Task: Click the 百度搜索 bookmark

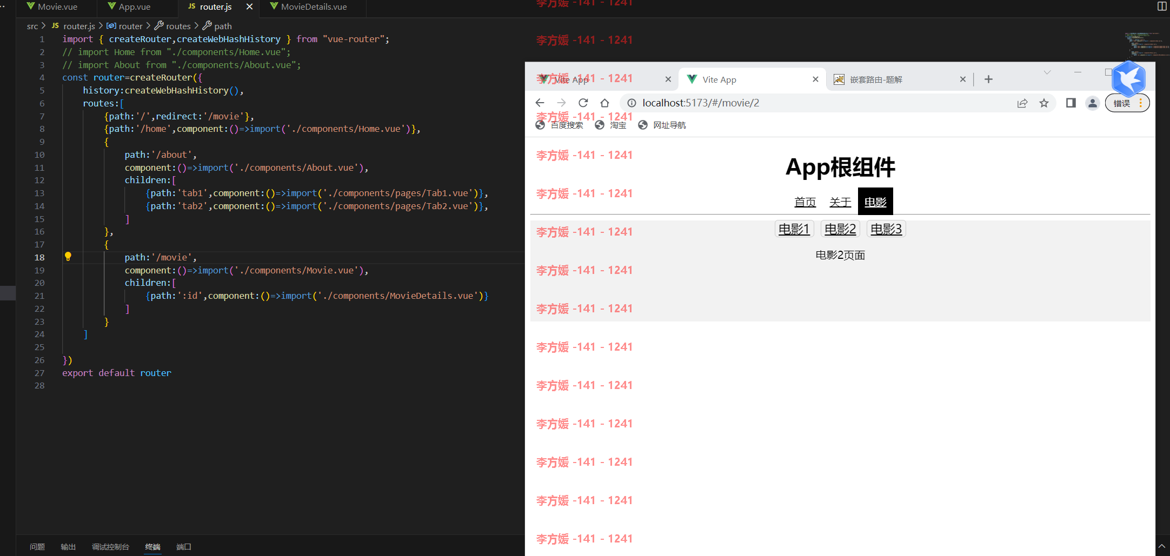Action: (x=560, y=125)
